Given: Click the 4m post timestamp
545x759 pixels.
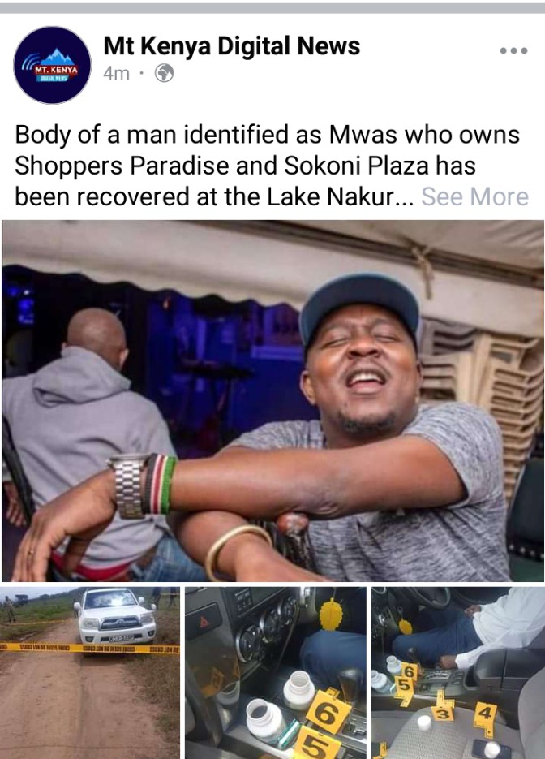Looking at the screenshot, I should (117, 73).
